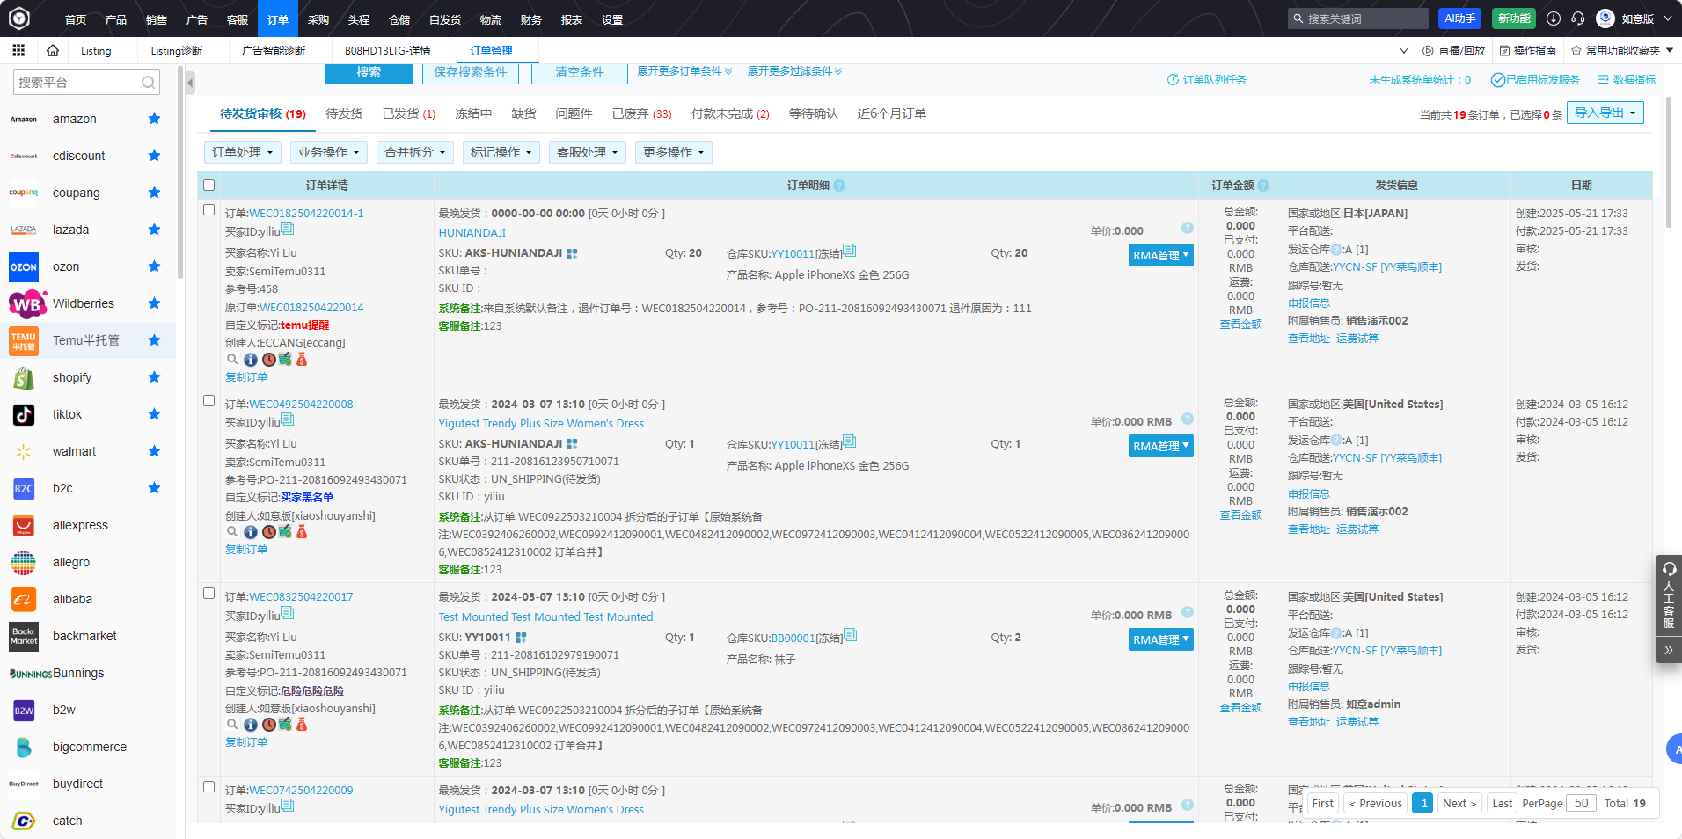Expand the 导入导出 dropdown

click(x=1605, y=113)
